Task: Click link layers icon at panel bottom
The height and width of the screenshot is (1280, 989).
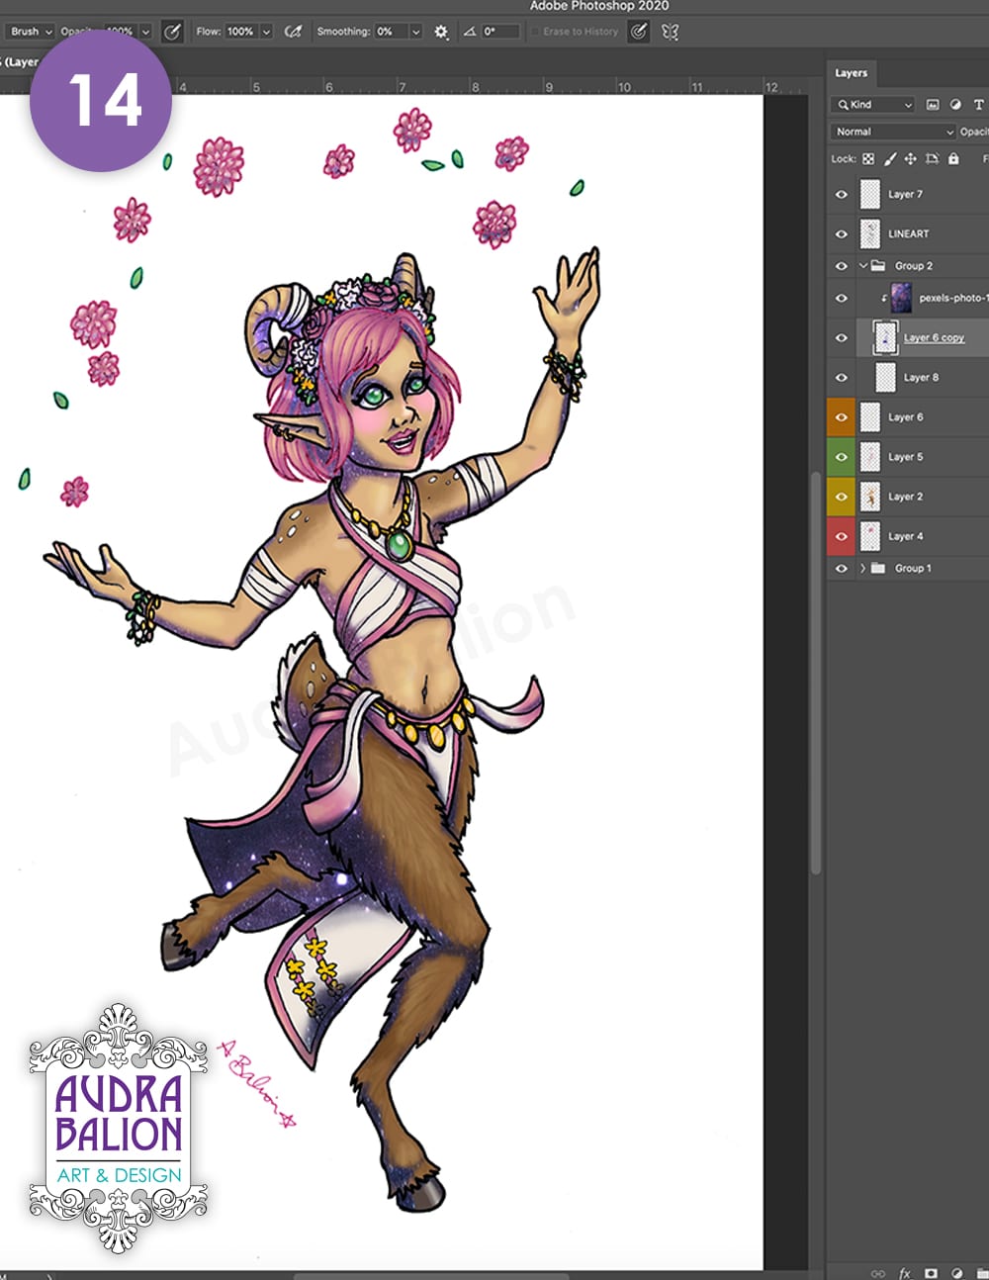Action: point(877,1273)
